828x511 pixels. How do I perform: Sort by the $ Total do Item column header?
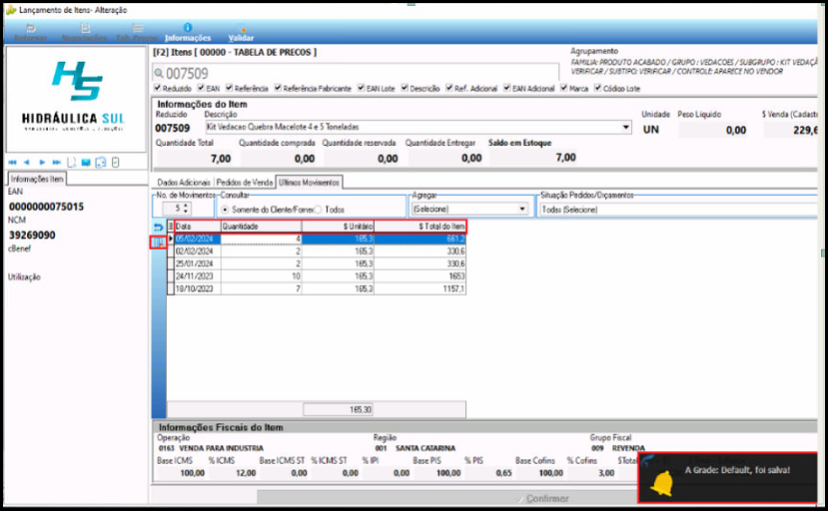pyautogui.click(x=419, y=226)
